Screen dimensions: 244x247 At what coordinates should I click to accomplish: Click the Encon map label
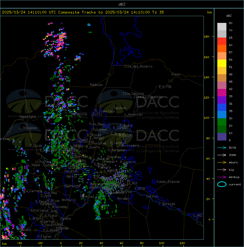[x=176, y=74]
